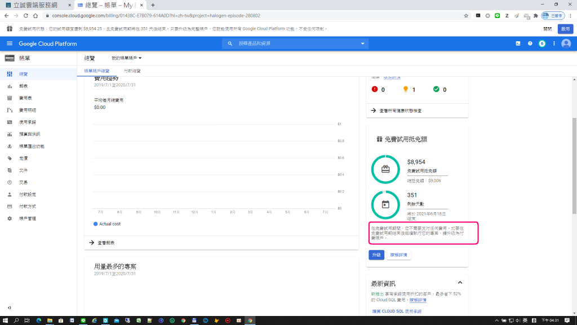Click the page vertical scrollbar thumb
The width and height of the screenshot is (577, 325).
(x=574, y=165)
